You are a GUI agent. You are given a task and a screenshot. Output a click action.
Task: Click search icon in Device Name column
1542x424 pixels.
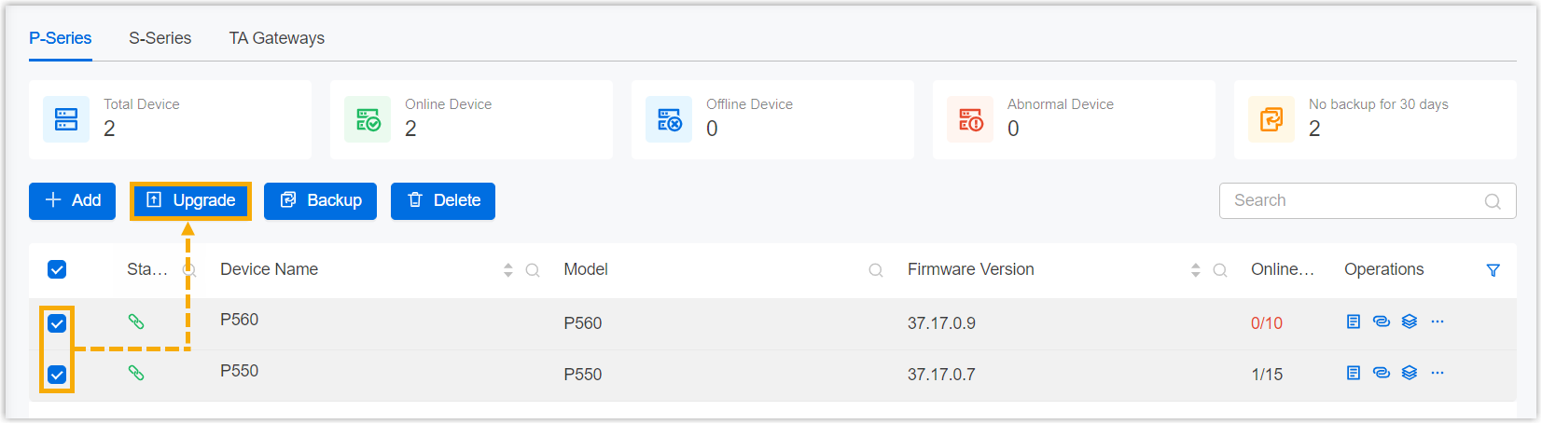pyautogui.click(x=533, y=270)
